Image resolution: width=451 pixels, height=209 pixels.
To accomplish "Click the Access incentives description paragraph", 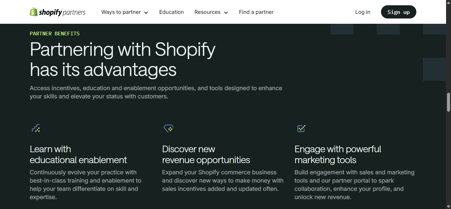I will point(156,92).
